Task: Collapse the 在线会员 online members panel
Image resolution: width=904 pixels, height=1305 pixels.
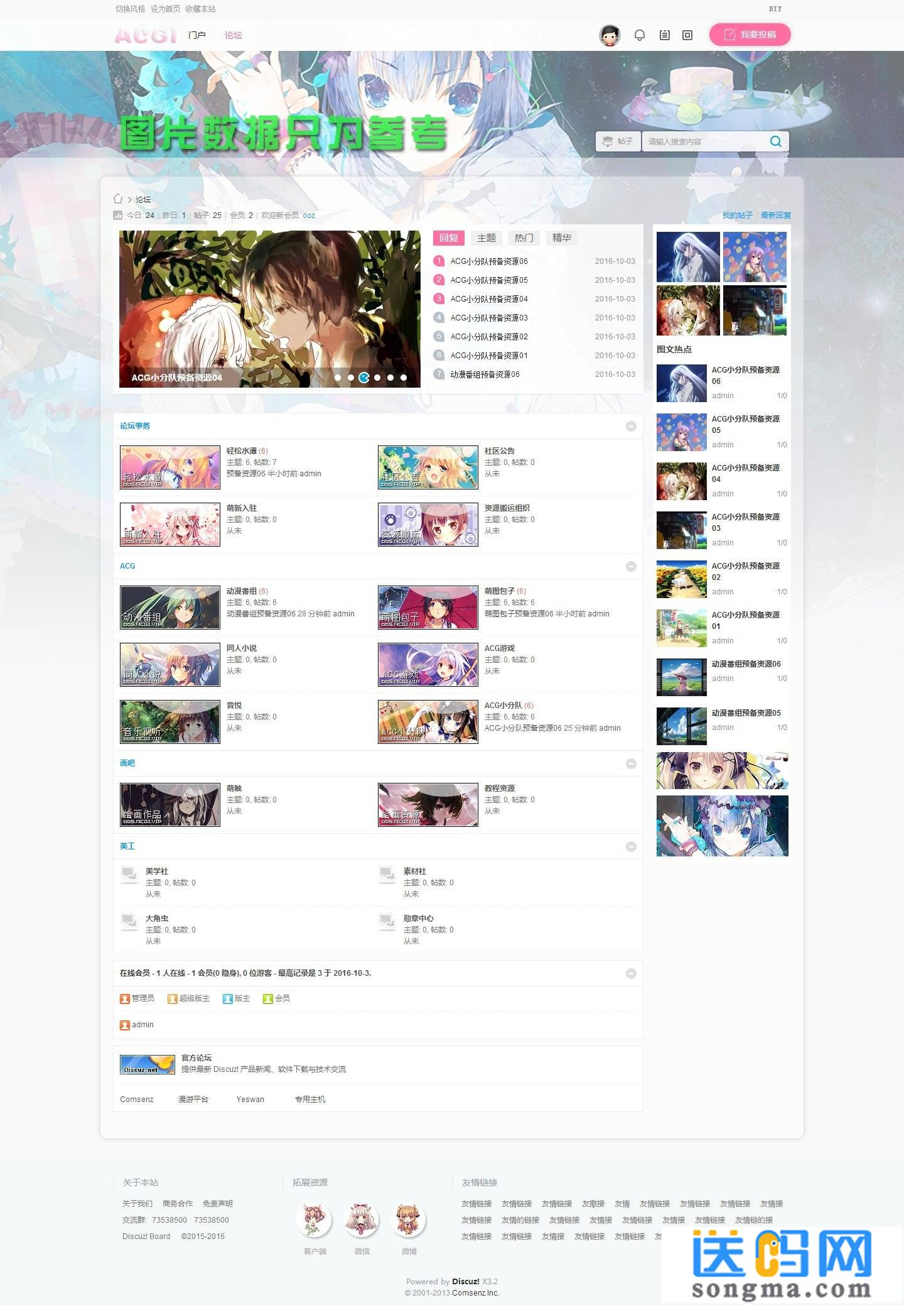Action: click(631, 974)
